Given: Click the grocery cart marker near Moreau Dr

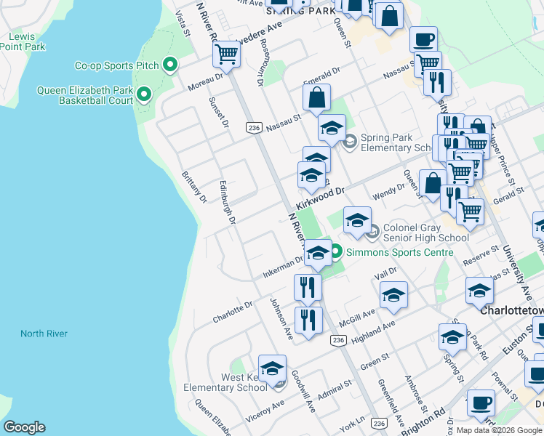Looking at the screenshot, I should click(227, 54).
